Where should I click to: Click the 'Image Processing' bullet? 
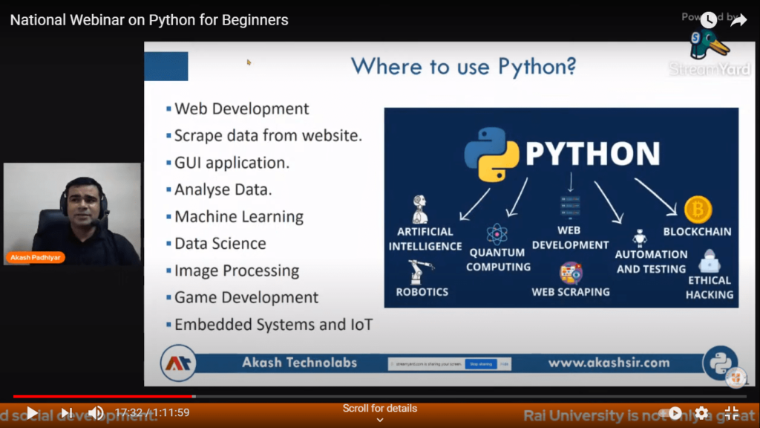pyautogui.click(x=237, y=270)
